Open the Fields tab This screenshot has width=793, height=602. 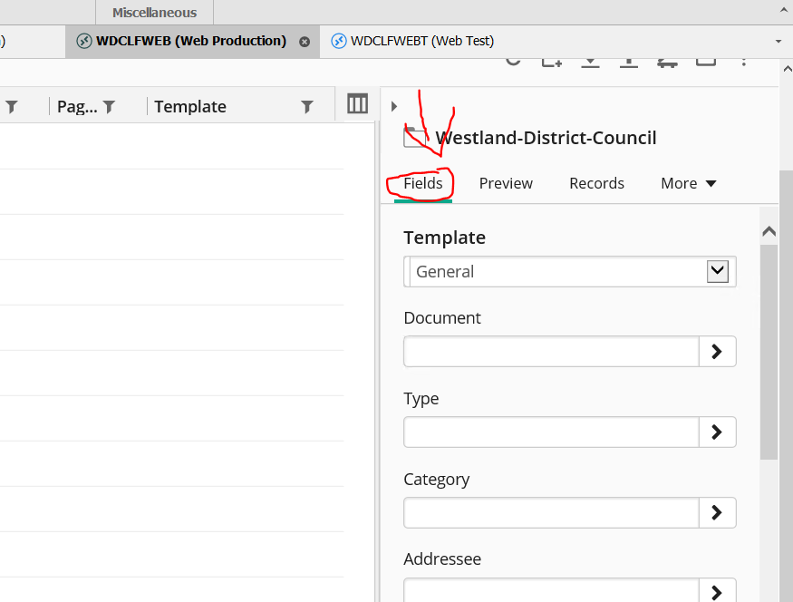click(x=423, y=183)
